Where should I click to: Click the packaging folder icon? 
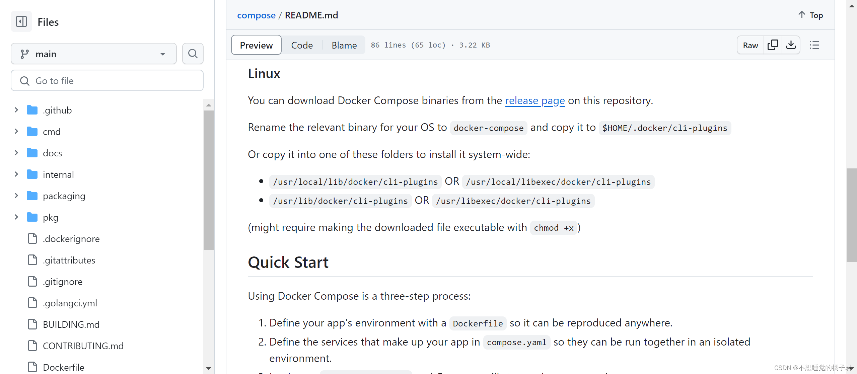click(x=32, y=196)
